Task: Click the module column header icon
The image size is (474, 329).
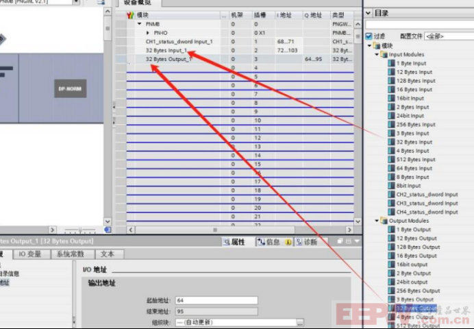Action: tap(130, 15)
